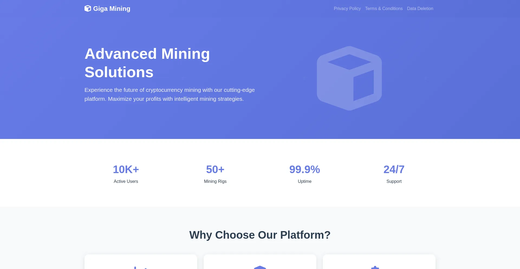Click the large cube icon in hero

coord(349,78)
